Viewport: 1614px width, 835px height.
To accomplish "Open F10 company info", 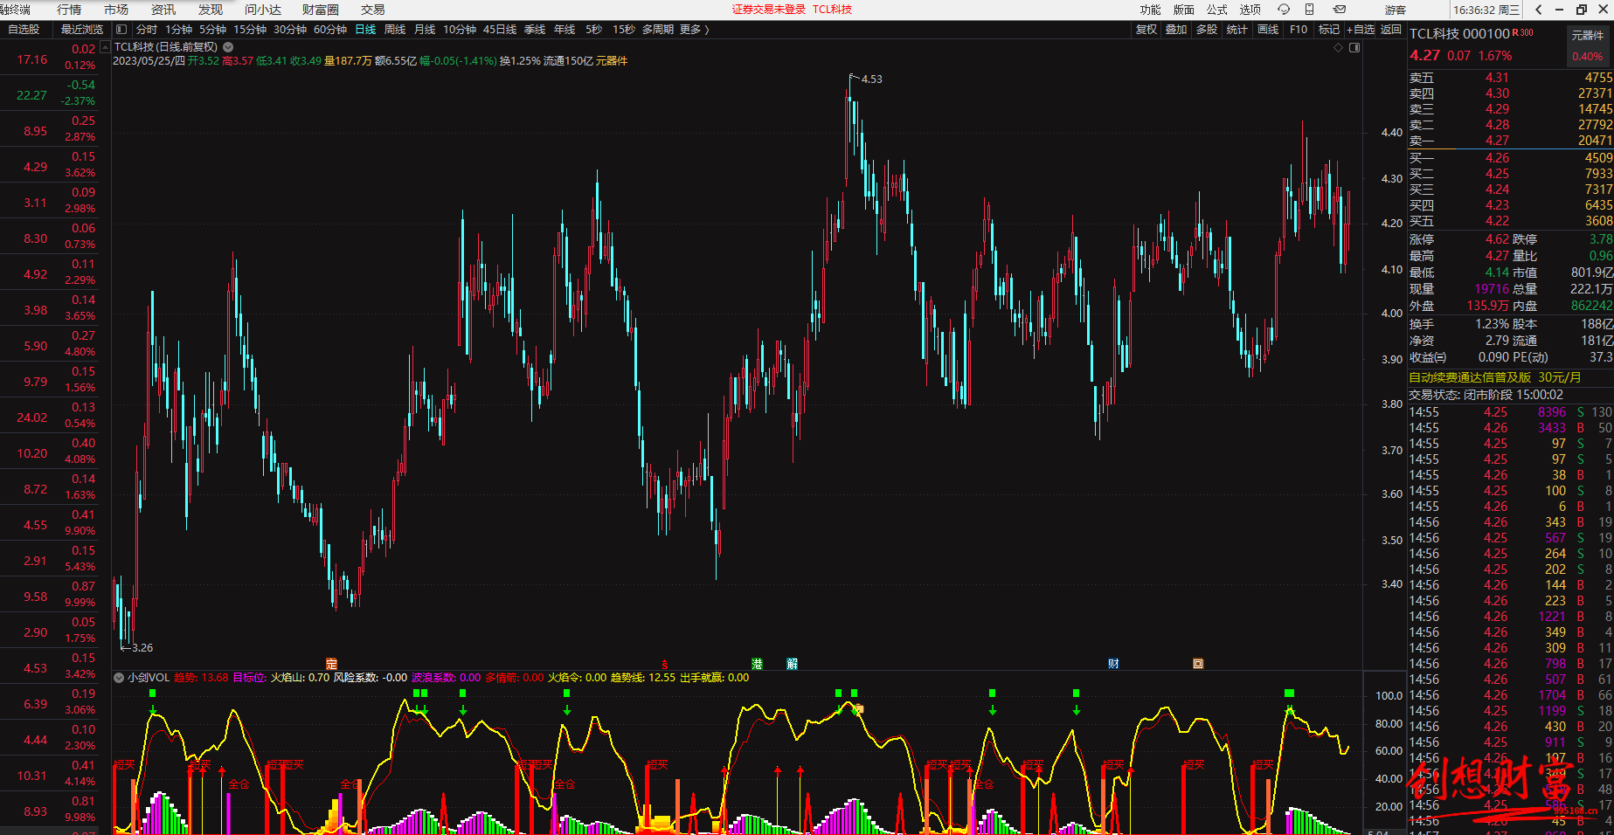I will coord(1299,30).
